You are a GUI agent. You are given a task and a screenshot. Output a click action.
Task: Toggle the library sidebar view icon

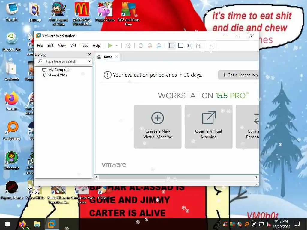(x=172, y=46)
